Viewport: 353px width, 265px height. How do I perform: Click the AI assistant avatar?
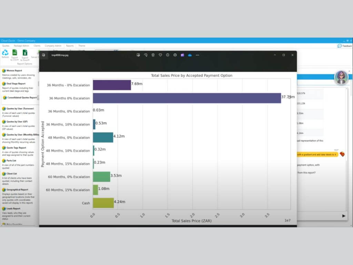click(x=341, y=78)
